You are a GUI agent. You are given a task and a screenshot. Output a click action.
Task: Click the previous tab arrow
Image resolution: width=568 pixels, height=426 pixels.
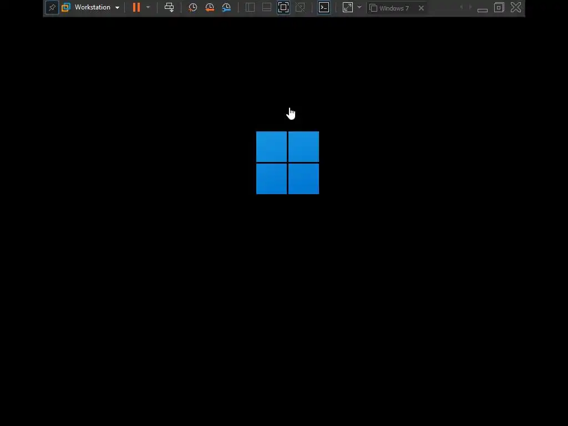tap(461, 7)
